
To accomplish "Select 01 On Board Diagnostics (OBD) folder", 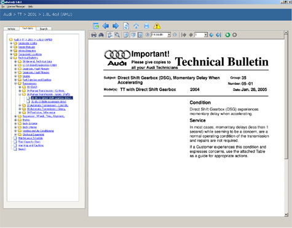I will click(x=39, y=65).
